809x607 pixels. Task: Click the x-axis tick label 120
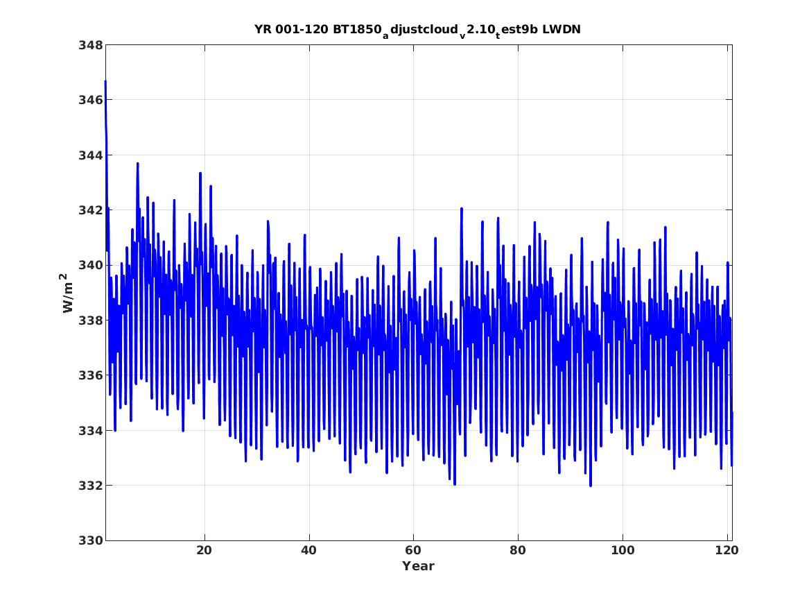(727, 551)
